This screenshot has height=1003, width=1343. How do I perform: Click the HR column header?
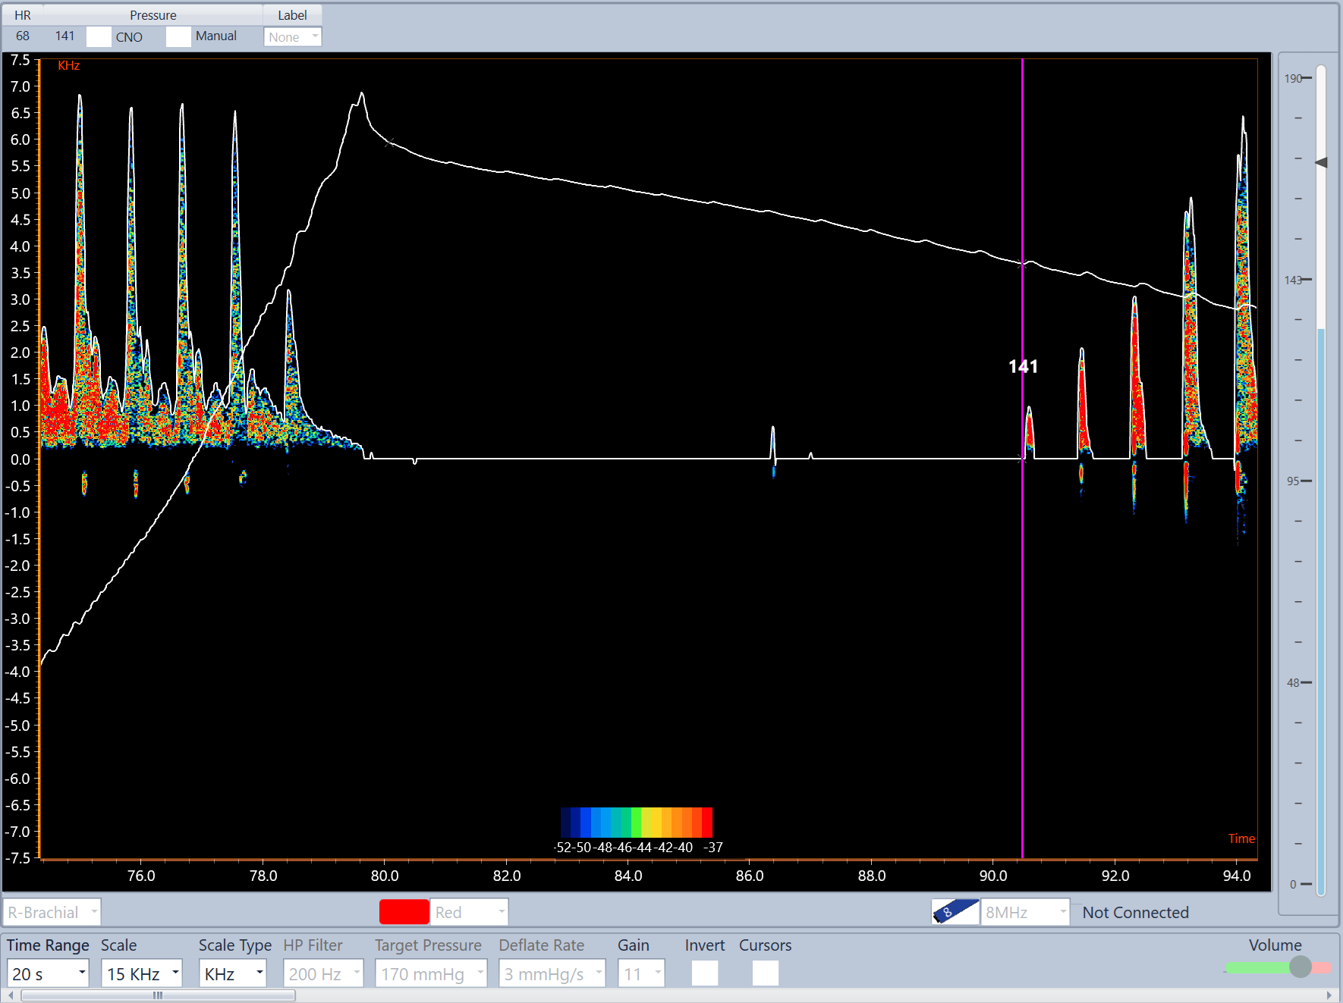23,15
